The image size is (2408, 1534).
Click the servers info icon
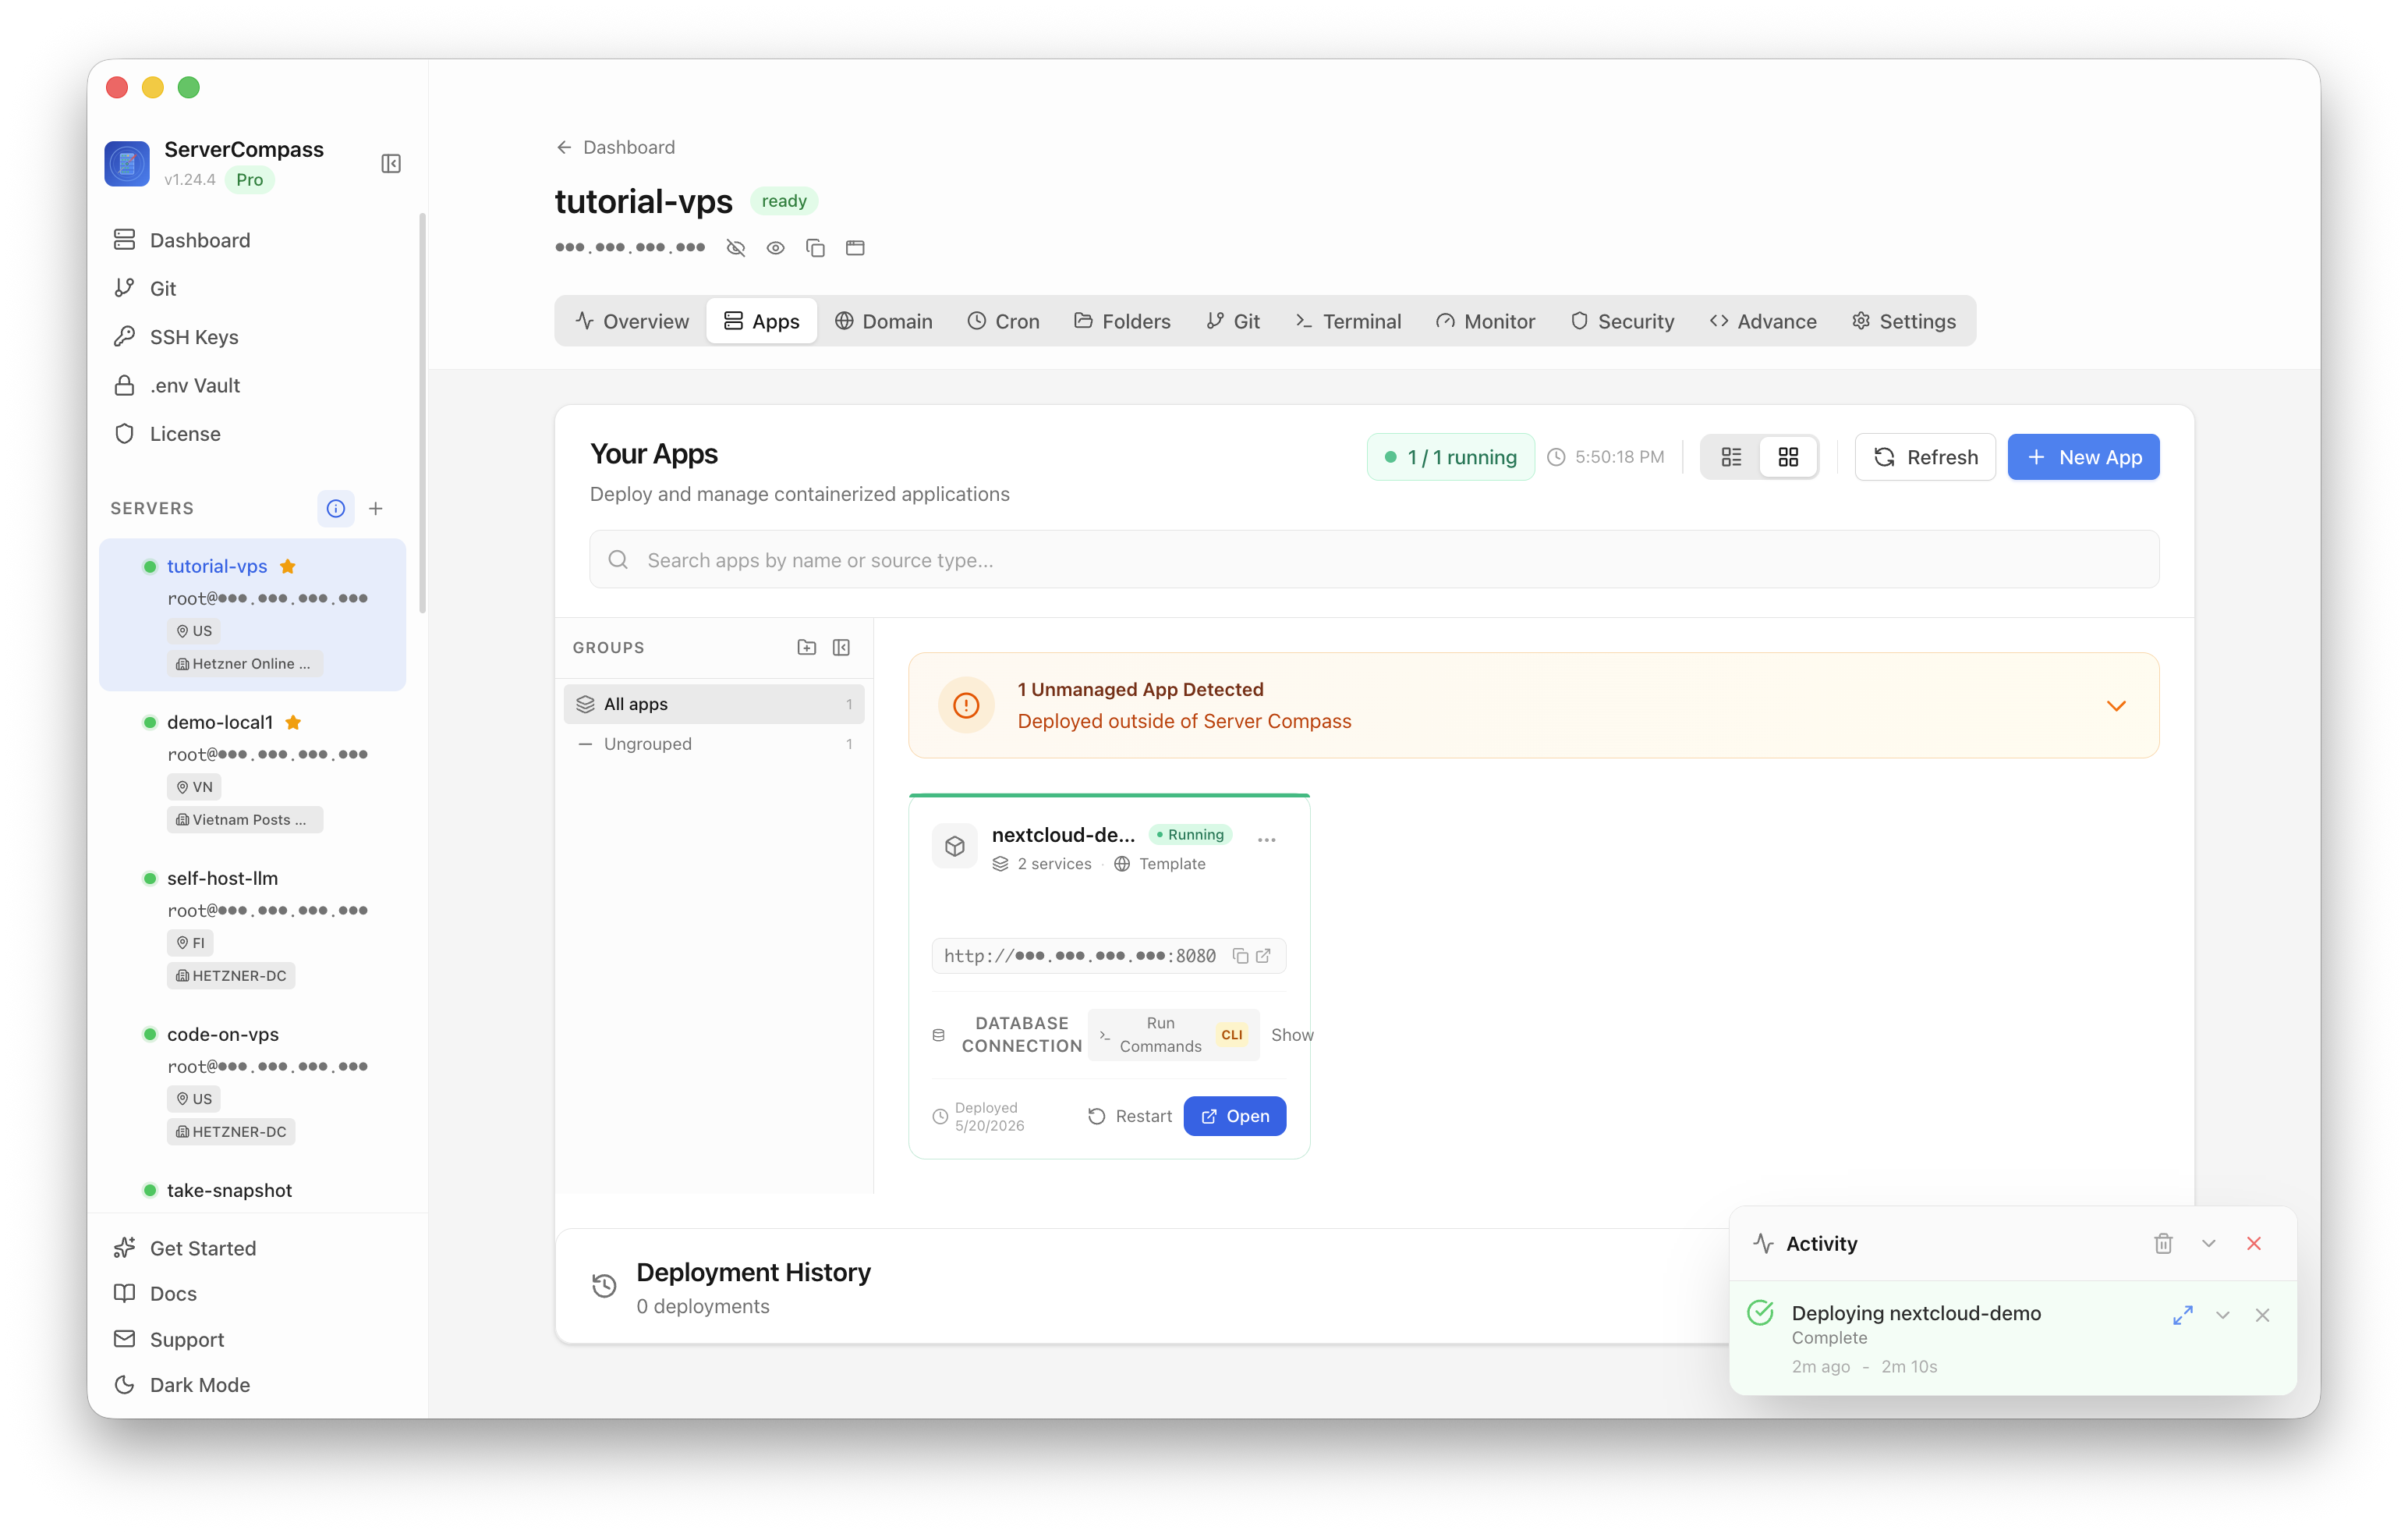[336, 508]
